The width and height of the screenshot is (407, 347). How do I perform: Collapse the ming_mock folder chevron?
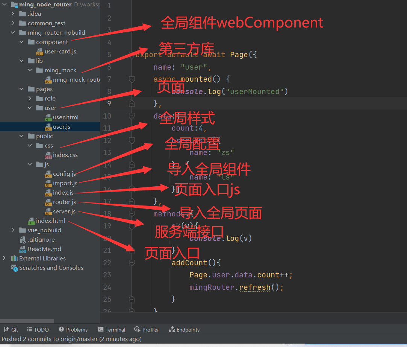(30, 70)
